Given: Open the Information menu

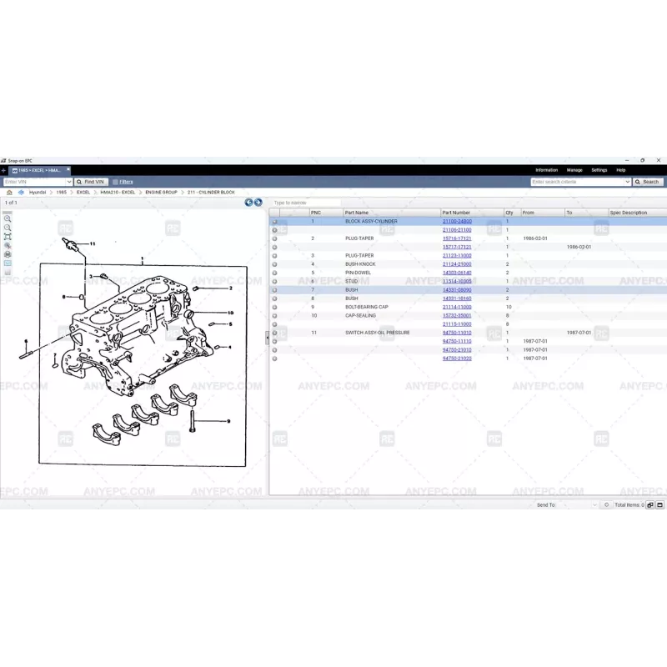Looking at the screenshot, I should (546, 170).
